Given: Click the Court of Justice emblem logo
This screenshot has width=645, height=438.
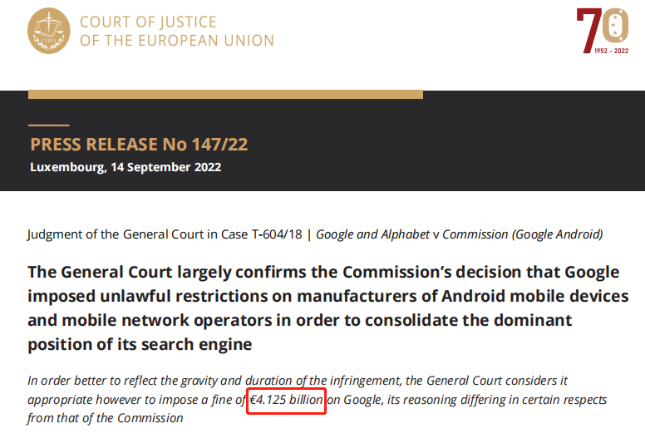Looking at the screenshot, I should click(x=49, y=31).
